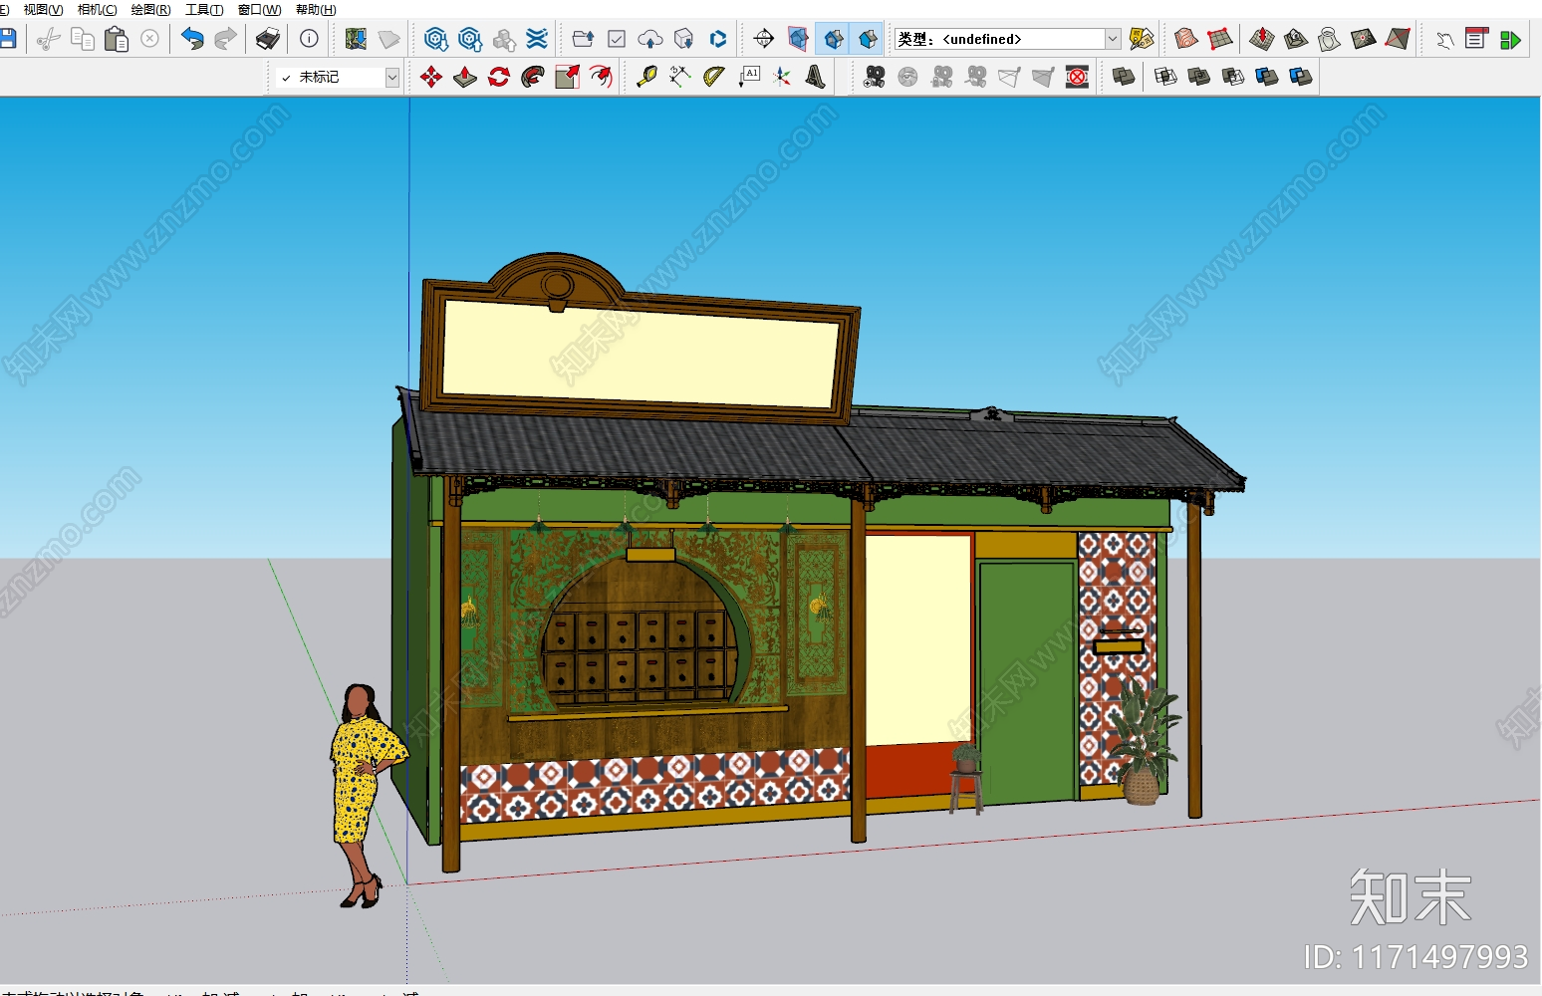Click the Intersect solids tool
The image size is (1542, 996).
pyautogui.click(x=1165, y=77)
